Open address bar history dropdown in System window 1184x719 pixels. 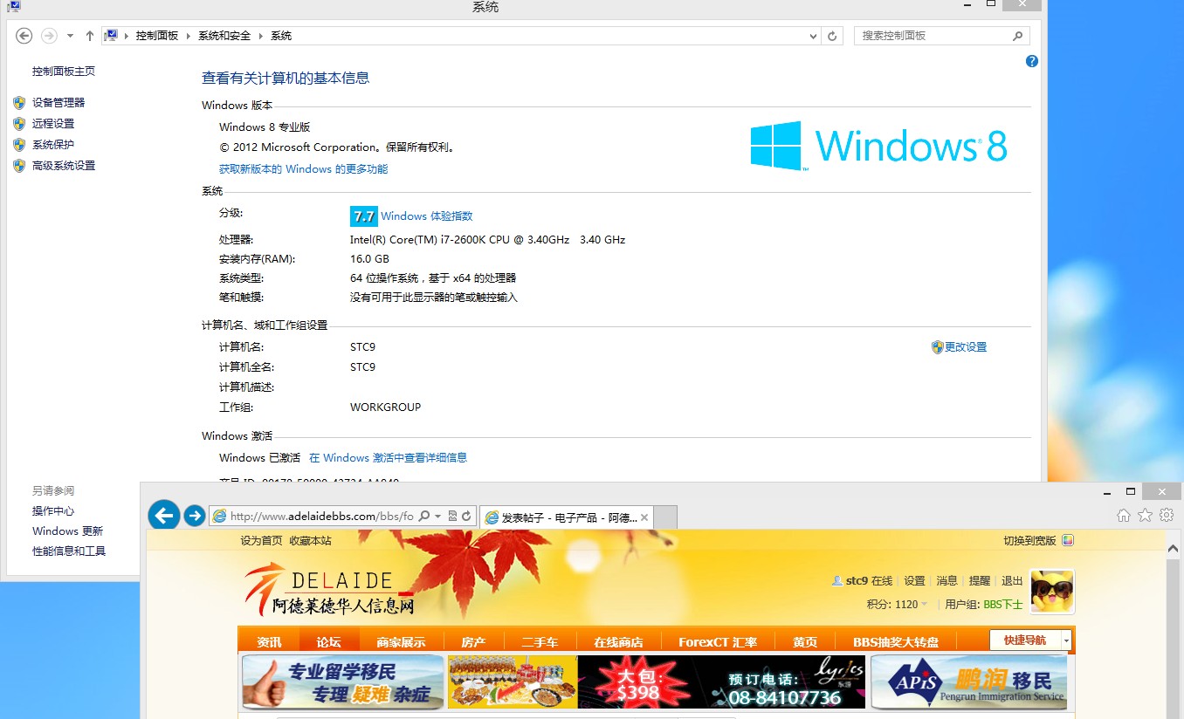tap(812, 36)
